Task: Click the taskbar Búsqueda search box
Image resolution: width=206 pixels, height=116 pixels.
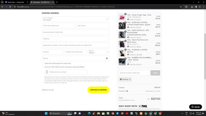Action: 61,113
